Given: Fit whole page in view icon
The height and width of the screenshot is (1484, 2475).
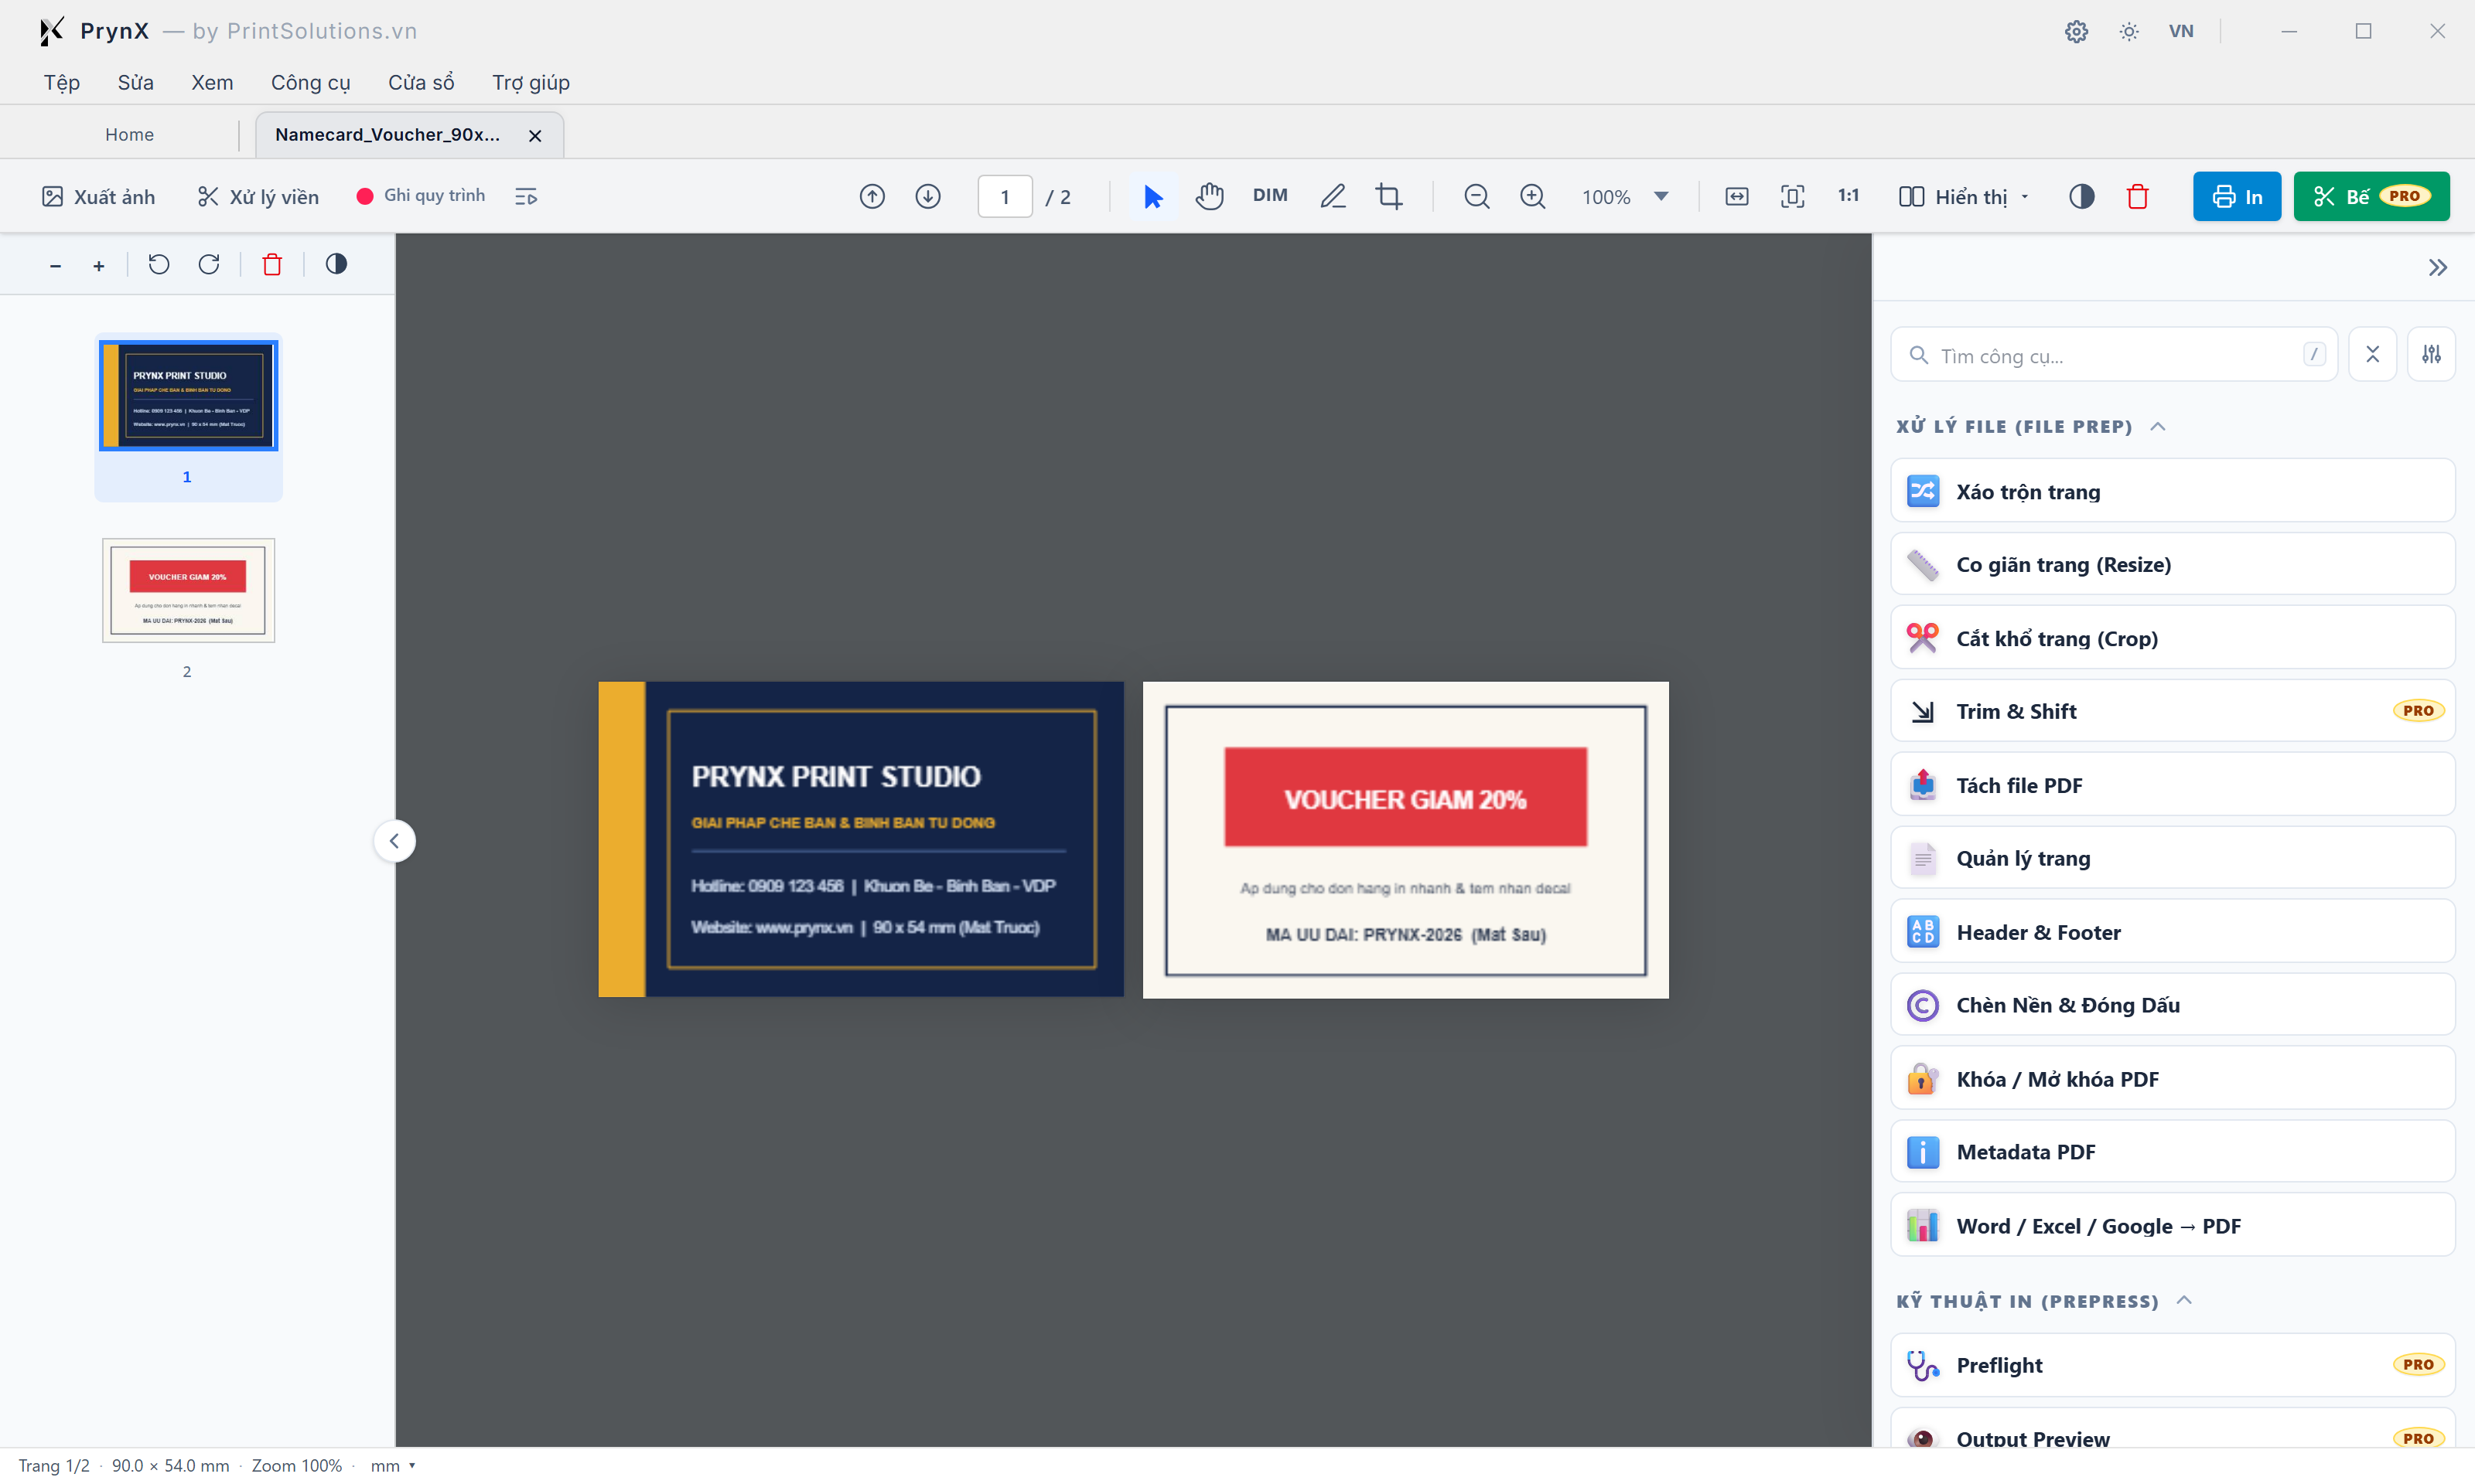Looking at the screenshot, I should tap(1793, 197).
